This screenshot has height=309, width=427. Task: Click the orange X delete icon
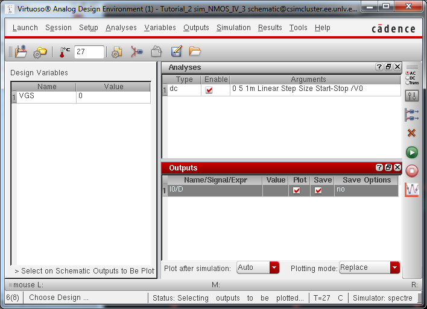click(411, 133)
